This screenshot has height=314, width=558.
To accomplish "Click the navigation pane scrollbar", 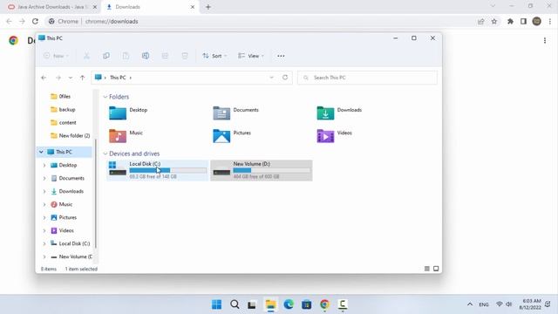I will coord(95,194).
